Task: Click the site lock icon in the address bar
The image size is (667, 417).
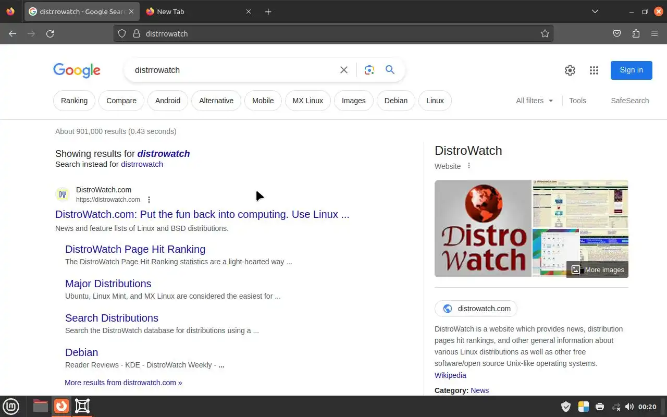Action: [x=137, y=33]
